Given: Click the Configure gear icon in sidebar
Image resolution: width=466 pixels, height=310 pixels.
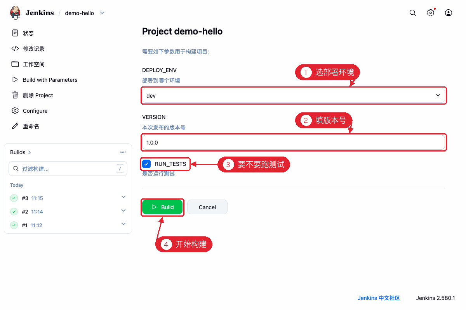Looking at the screenshot, I should [x=15, y=110].
